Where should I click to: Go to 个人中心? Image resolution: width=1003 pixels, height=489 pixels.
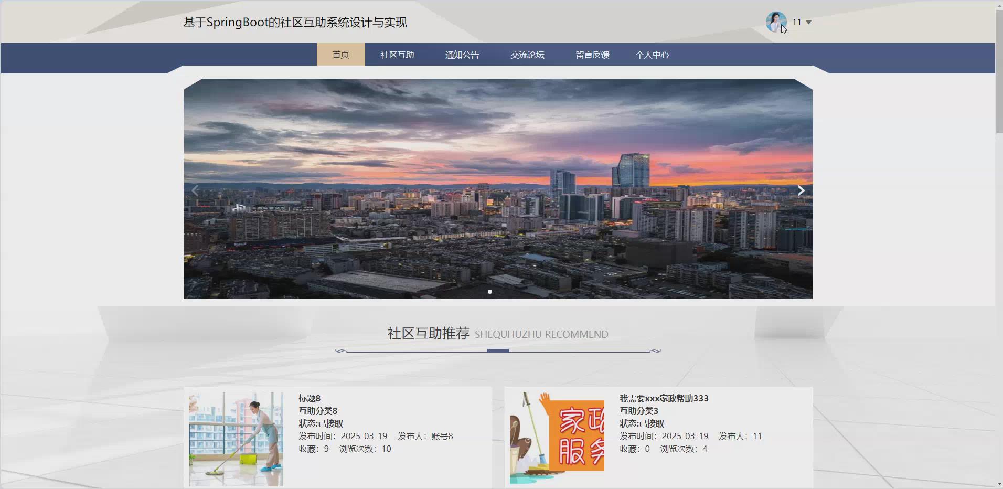[653, 54]
